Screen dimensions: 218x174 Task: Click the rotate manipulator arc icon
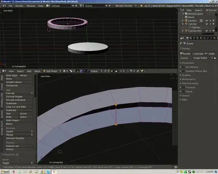[84, 71]
